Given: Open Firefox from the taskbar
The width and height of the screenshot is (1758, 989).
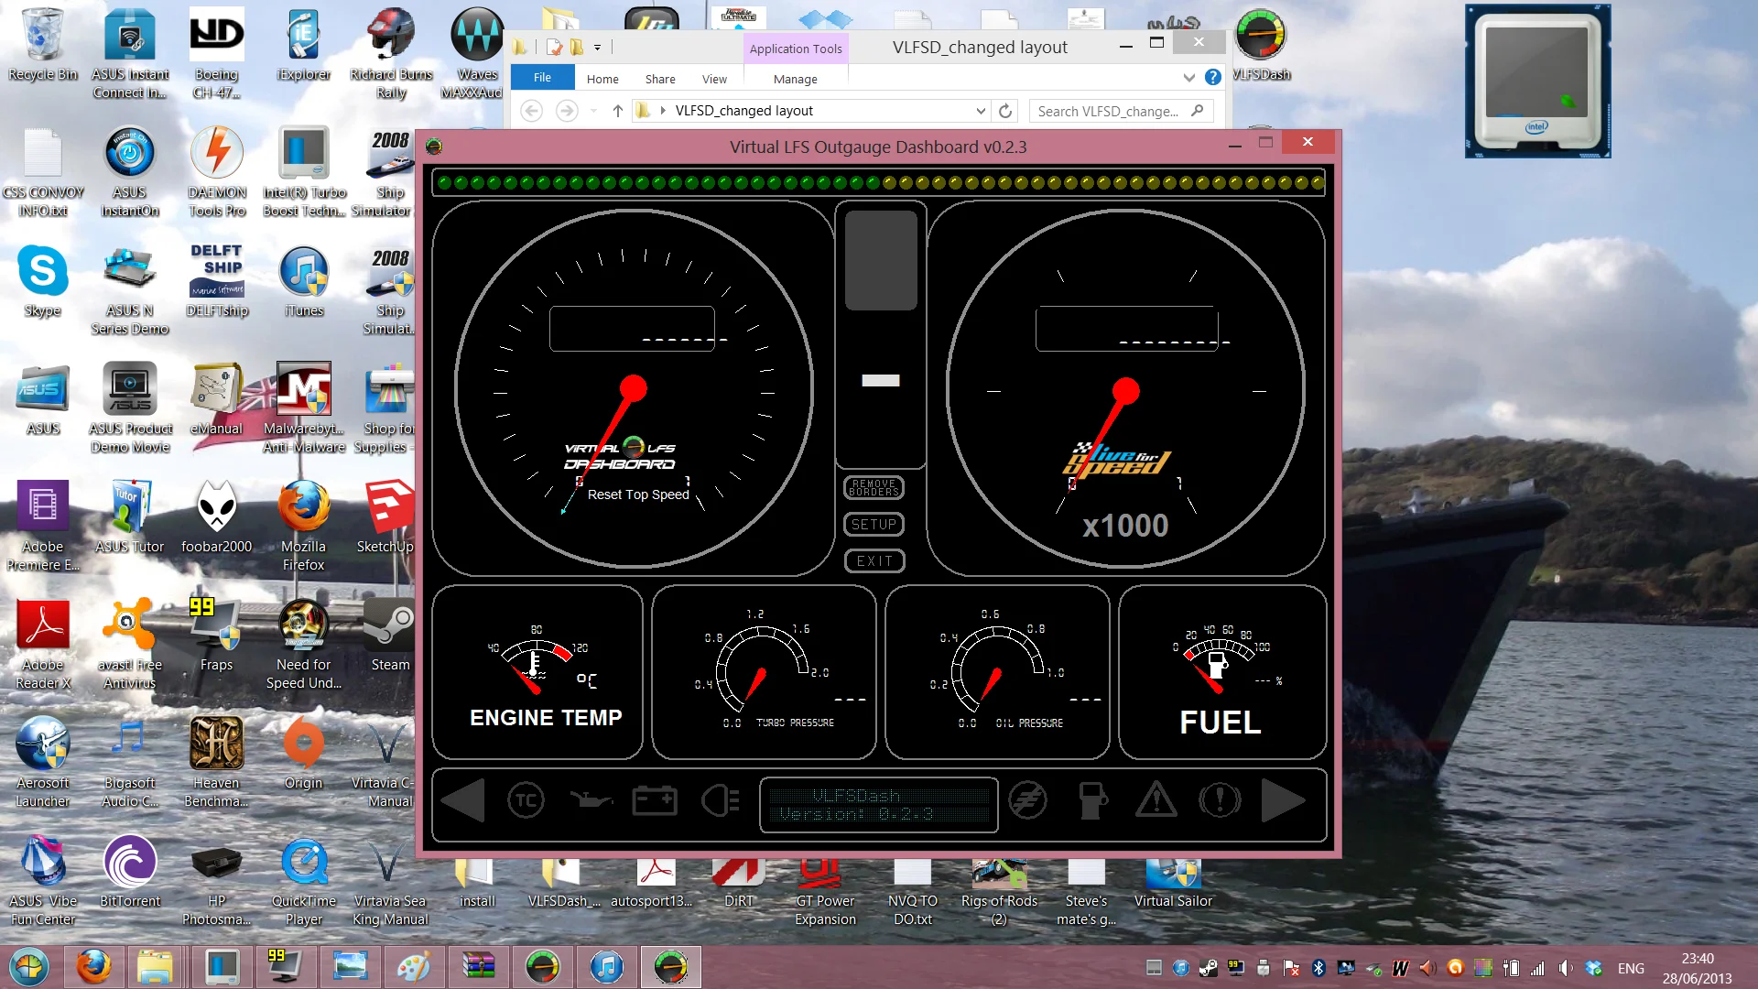Looking at the screenshot, I should [93, 967].
